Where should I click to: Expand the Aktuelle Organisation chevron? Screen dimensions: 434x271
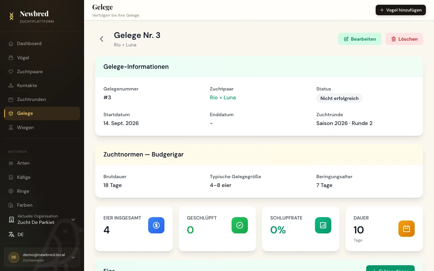coord(73,220)
